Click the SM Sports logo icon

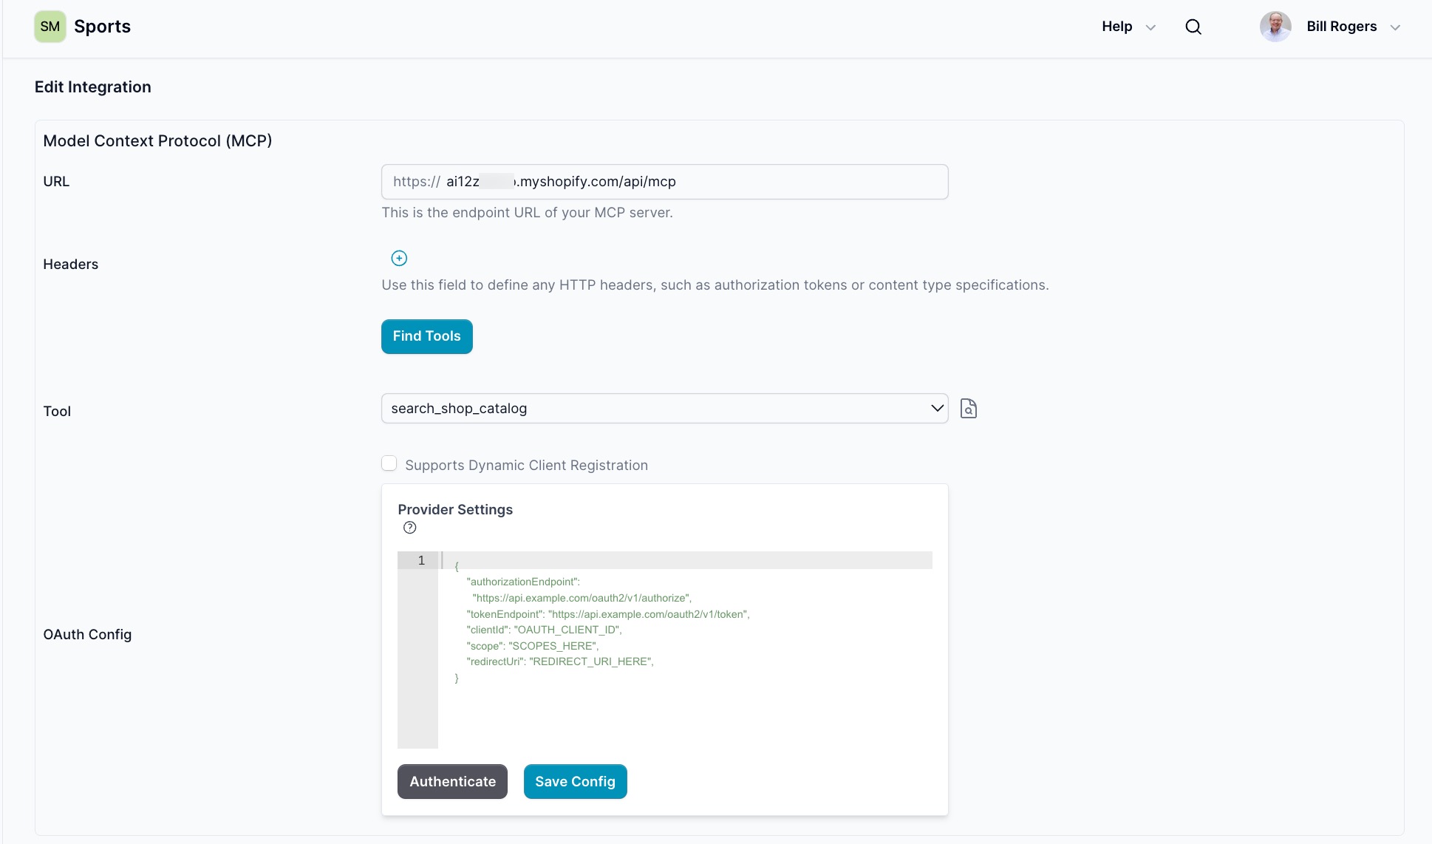tap(50, 27)
